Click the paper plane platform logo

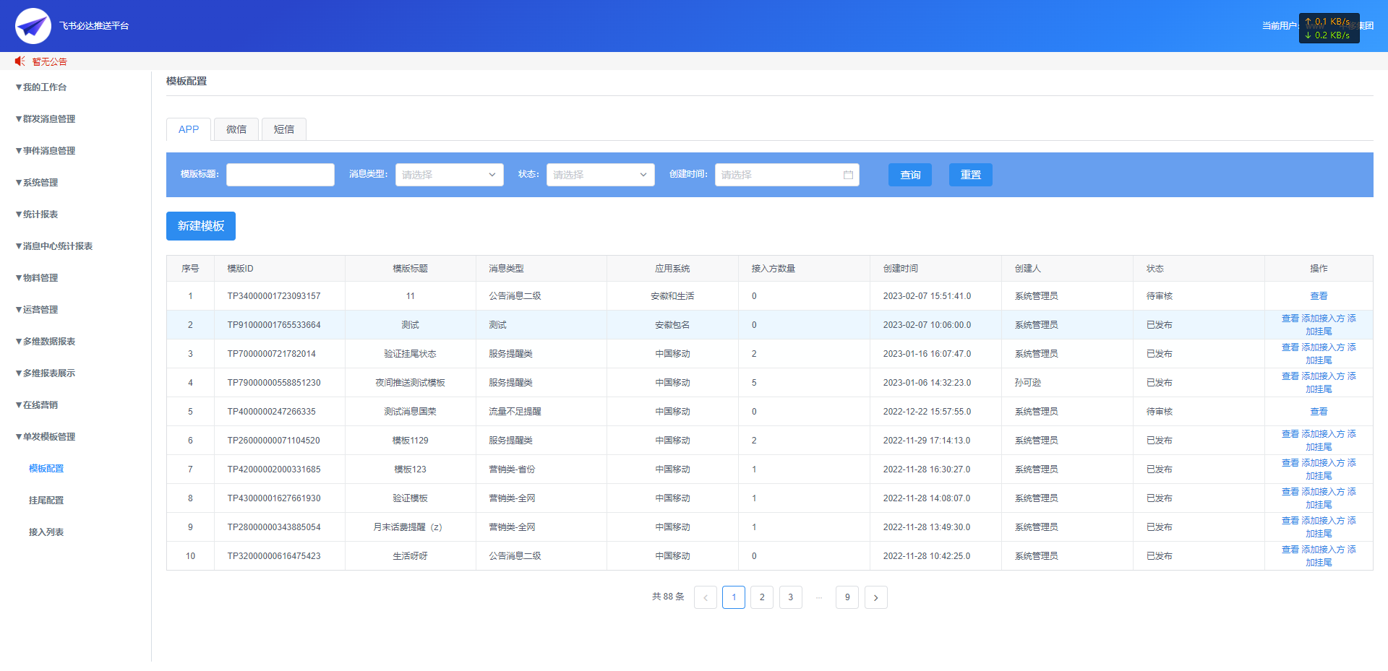point(33,26)
